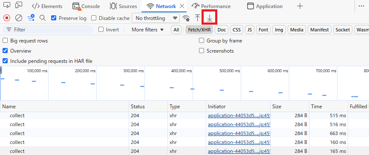Viewport: 369px width, 155px height.
Task: Switch to the Console tab
Action: pyautogui.click(x=86, y=6)
